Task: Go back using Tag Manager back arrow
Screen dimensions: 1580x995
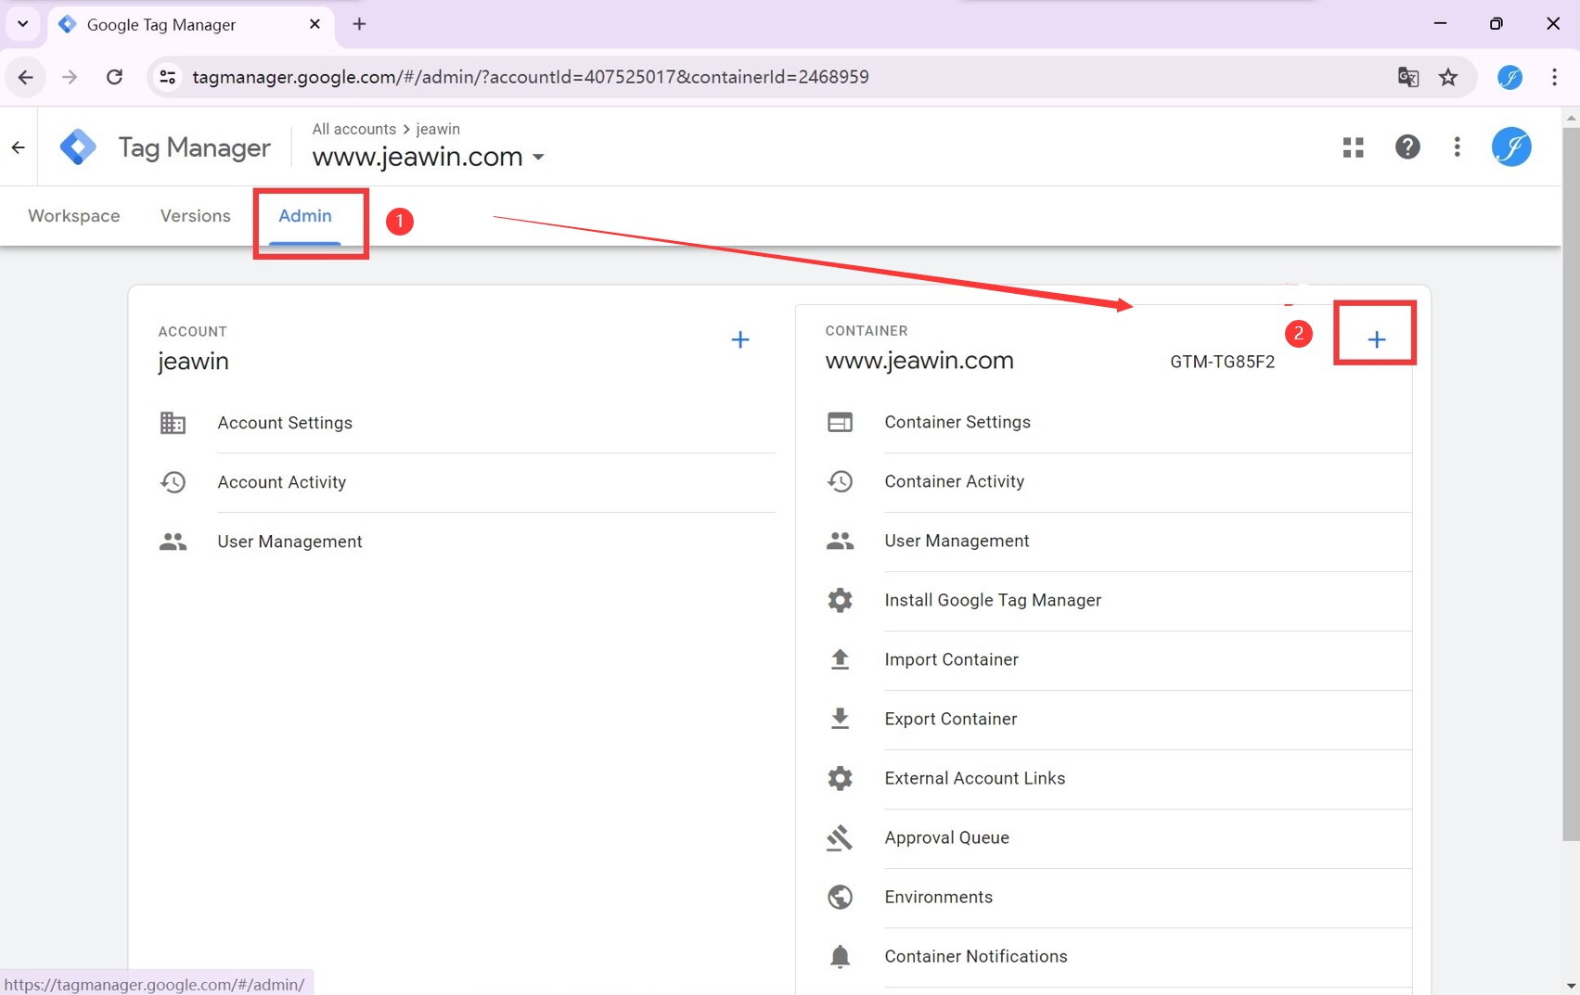Action: point(19,147)
